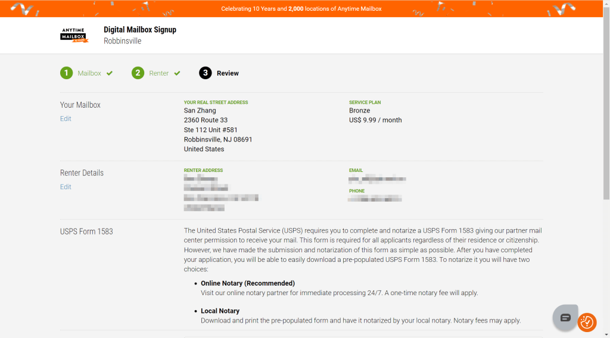Click the orange circular clock-checkmark icon
610x338 pixels.
click(x=587, y=322)
